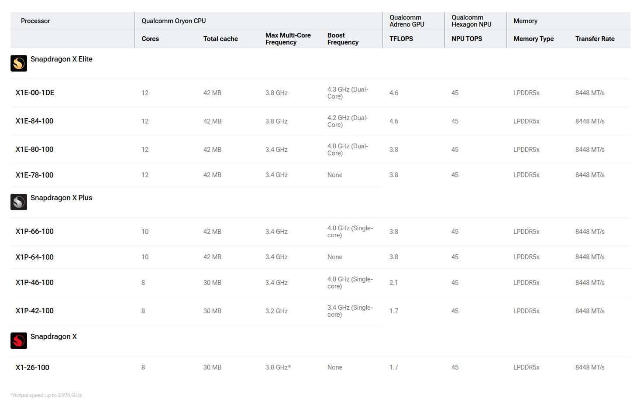Click the X1P-64-100 processor row label

34,257
